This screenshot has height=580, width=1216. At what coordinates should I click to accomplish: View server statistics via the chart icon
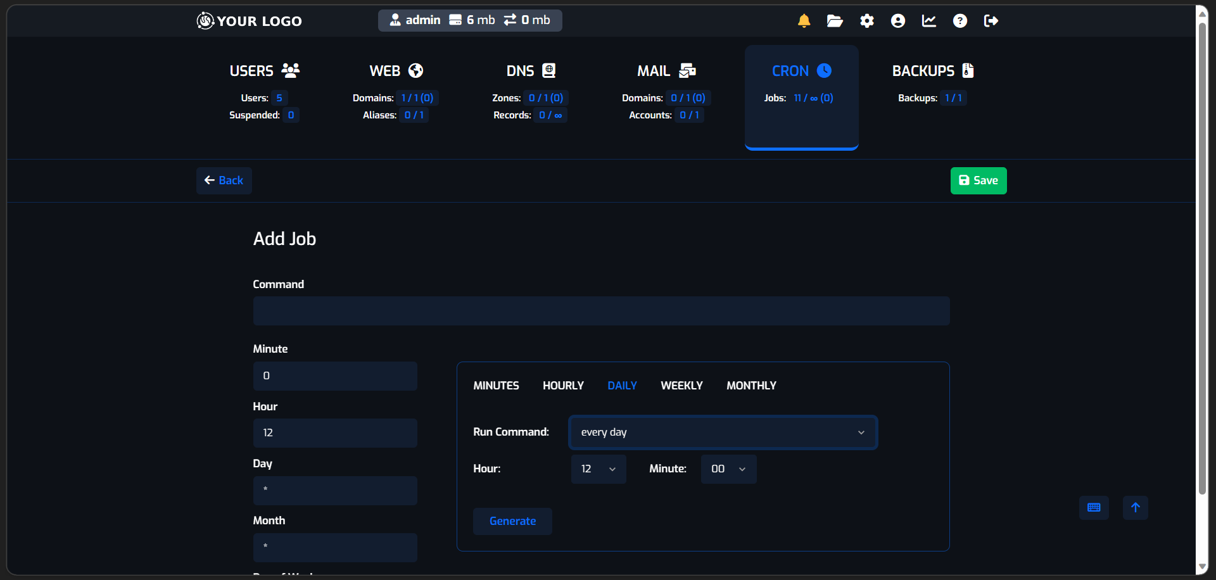pos(928,20)
